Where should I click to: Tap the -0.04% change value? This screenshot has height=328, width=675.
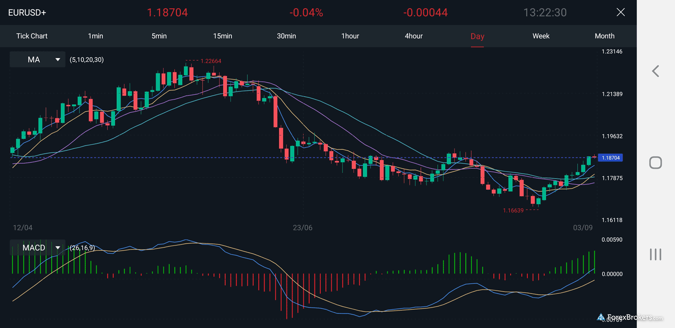tap(306, 13)
